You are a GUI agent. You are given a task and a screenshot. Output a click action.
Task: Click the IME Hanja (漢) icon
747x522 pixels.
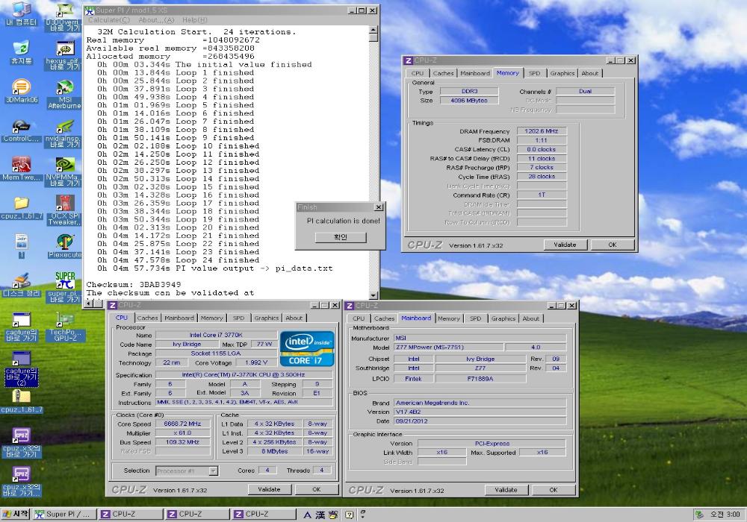tap(320, 515)
